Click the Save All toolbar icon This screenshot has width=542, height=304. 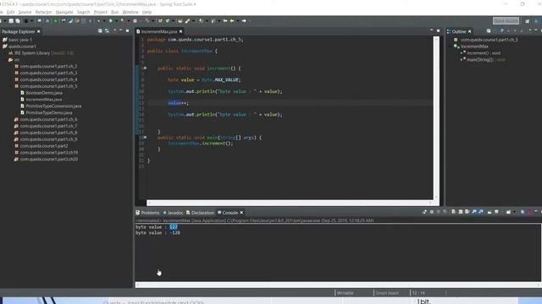click(x=18, y=21)
